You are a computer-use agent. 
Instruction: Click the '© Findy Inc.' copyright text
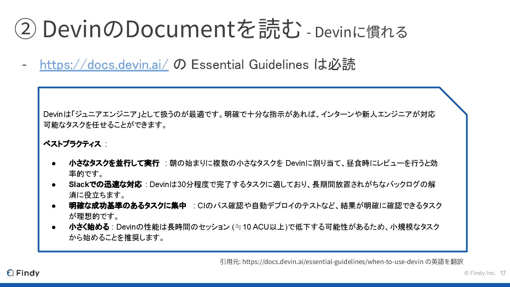(480, 273)
